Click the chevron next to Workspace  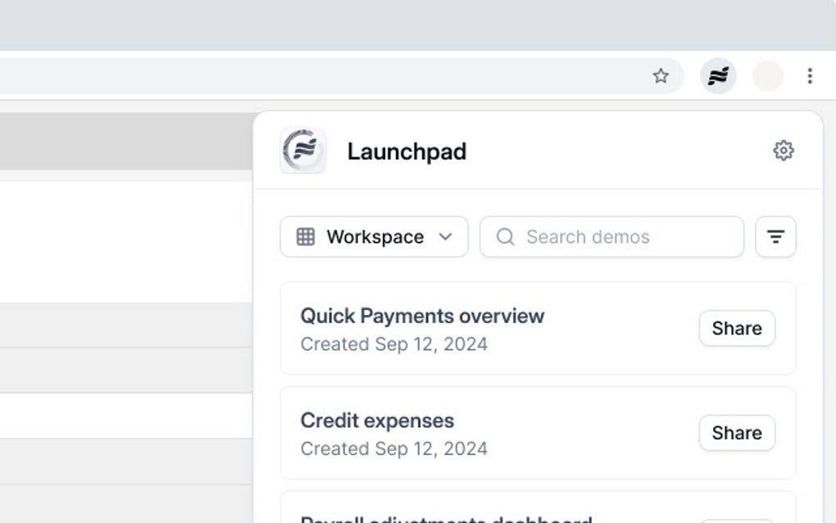[x=445, y=237]
